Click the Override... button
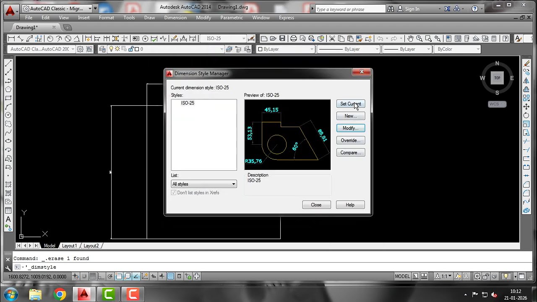Screen dimensions: 537x302 pyautogui.click(x=351, y=141)
